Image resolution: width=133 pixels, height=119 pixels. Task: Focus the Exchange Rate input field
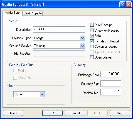111,74
